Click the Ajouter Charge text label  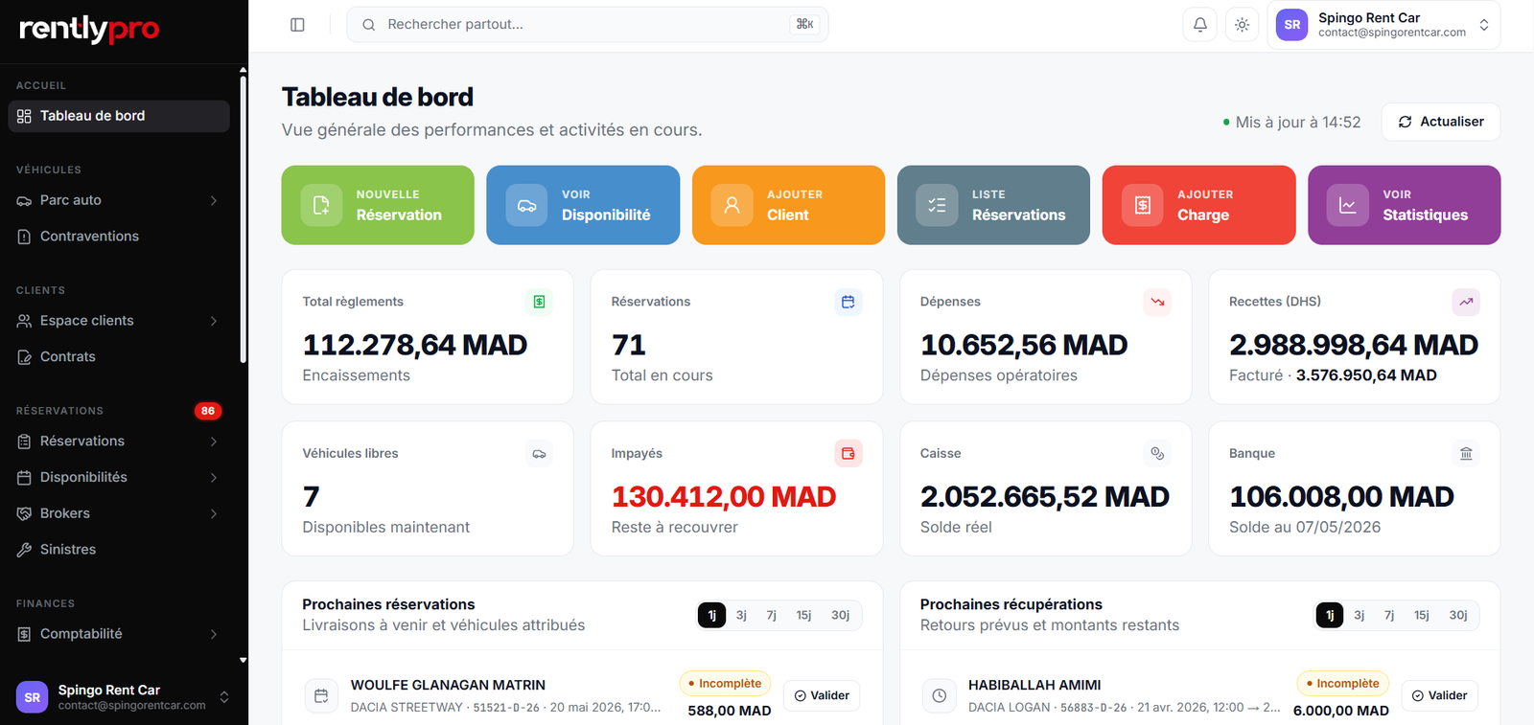1205,206
